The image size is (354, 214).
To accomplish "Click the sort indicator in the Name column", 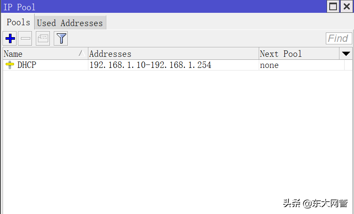I will tap(81, 53).
